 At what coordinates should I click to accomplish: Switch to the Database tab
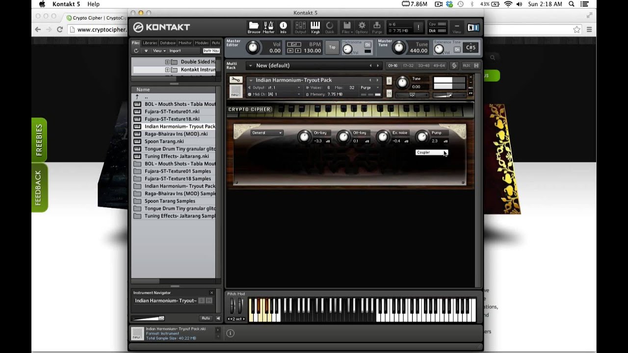tap(168, 43)
